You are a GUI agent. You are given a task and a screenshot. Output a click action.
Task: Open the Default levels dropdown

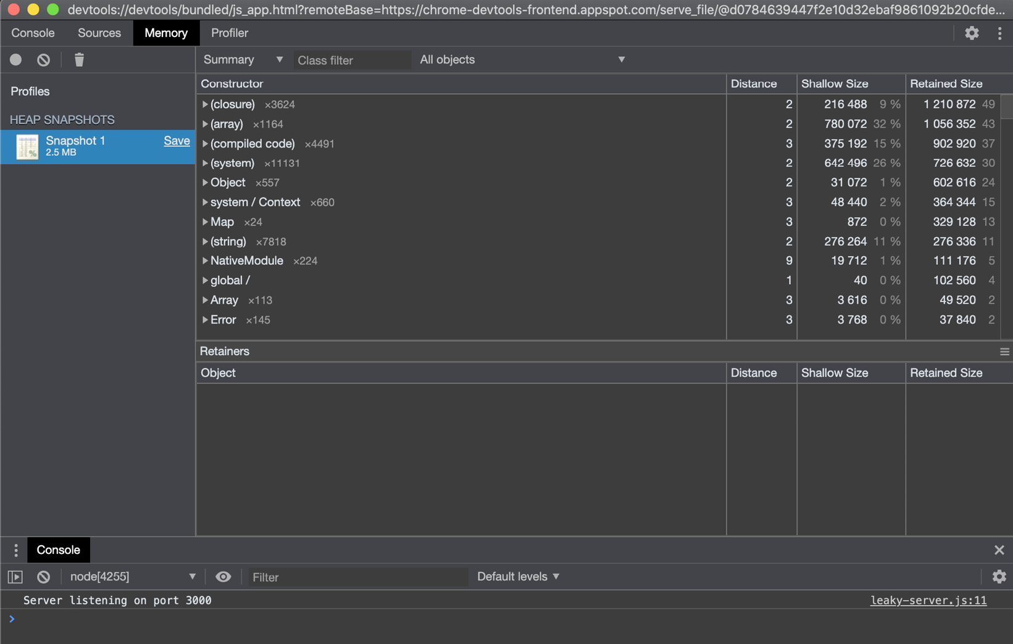coord(517,576)
